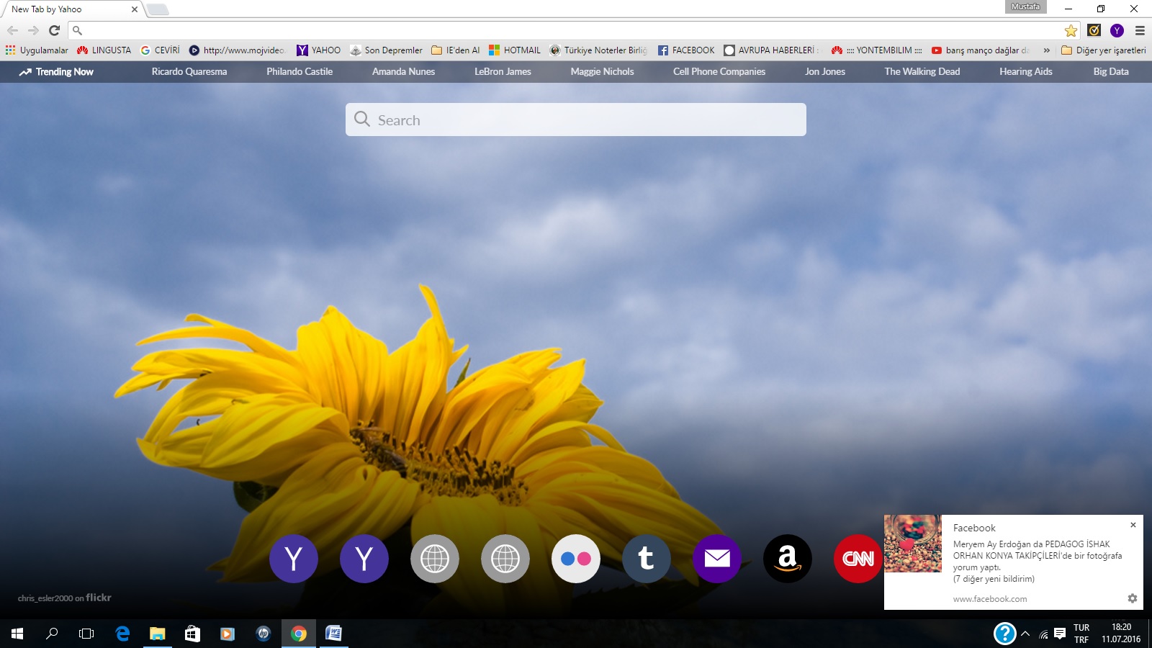The height and width of the screenshot is (648, 1152).
Task: Open the new tab button
Action: 157,9
